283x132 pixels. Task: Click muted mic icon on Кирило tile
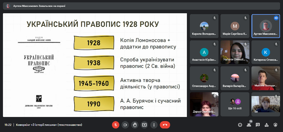[215, 18]
